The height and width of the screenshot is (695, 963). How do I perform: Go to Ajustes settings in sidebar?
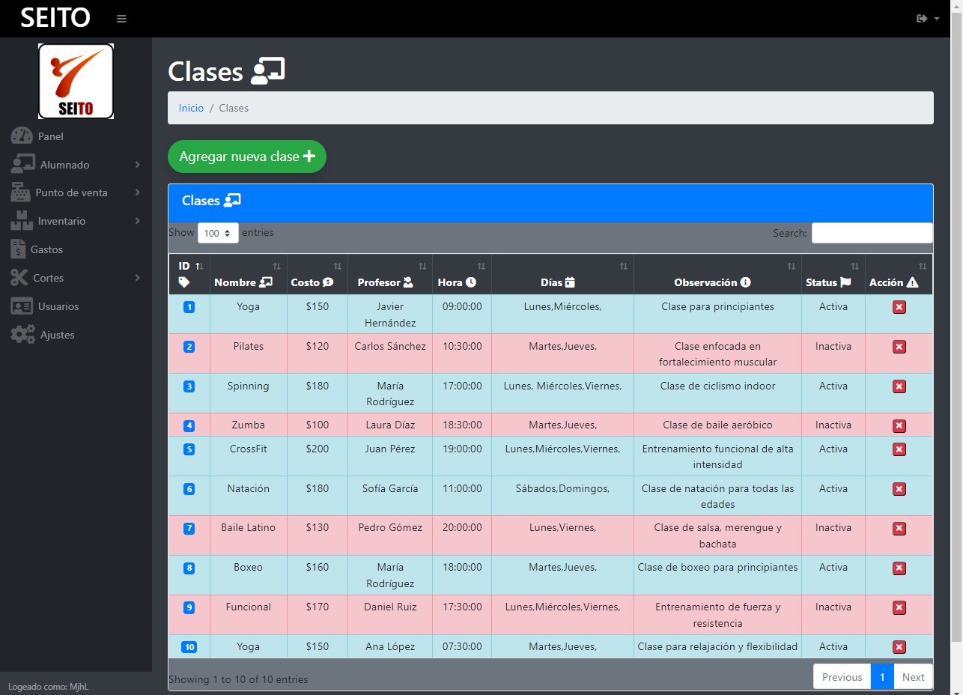pos(57,335)
